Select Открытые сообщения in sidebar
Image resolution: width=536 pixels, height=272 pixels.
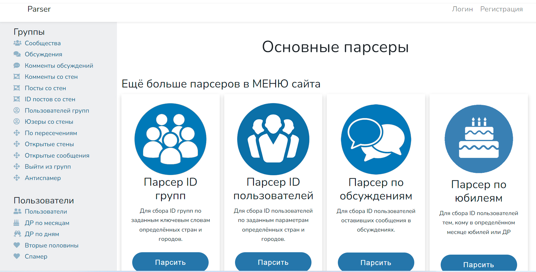(x=57, y=155)
